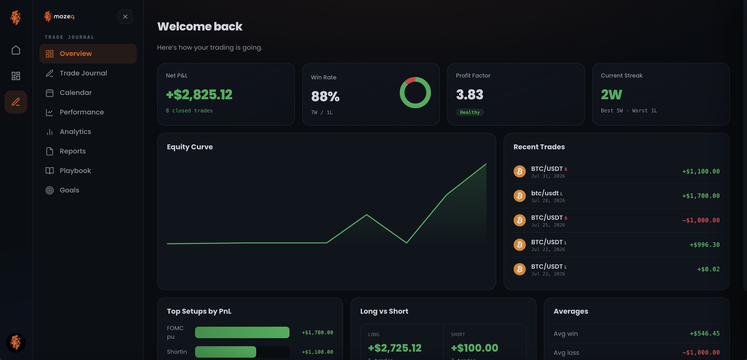Viewport: 747px width, 360px height.
Task: Click the Win Rate donut chart
Action: 415,93
